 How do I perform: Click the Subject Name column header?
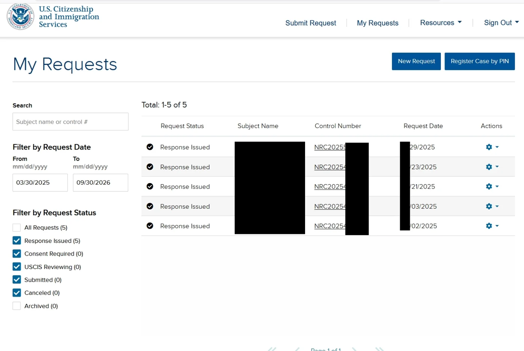(x=258, y=126)
